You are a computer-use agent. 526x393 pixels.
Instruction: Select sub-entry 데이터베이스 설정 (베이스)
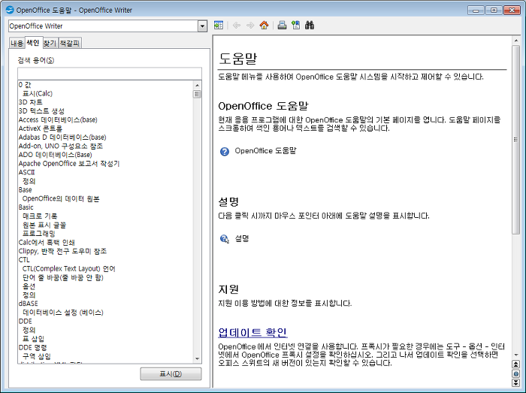coord(63,312)
